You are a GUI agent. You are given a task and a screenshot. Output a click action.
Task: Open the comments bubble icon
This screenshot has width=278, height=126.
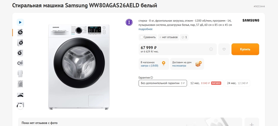(184, 37)
